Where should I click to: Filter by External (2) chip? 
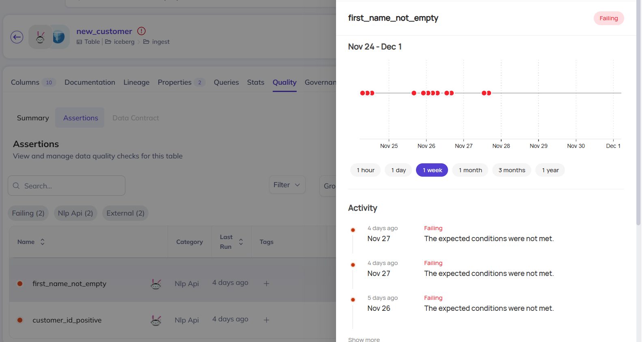[x=125, y=213]
